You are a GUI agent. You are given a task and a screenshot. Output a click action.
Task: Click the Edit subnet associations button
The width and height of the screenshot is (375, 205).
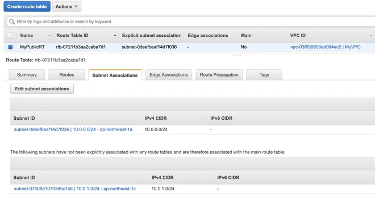pyautogui.click(x=42, y=89)
